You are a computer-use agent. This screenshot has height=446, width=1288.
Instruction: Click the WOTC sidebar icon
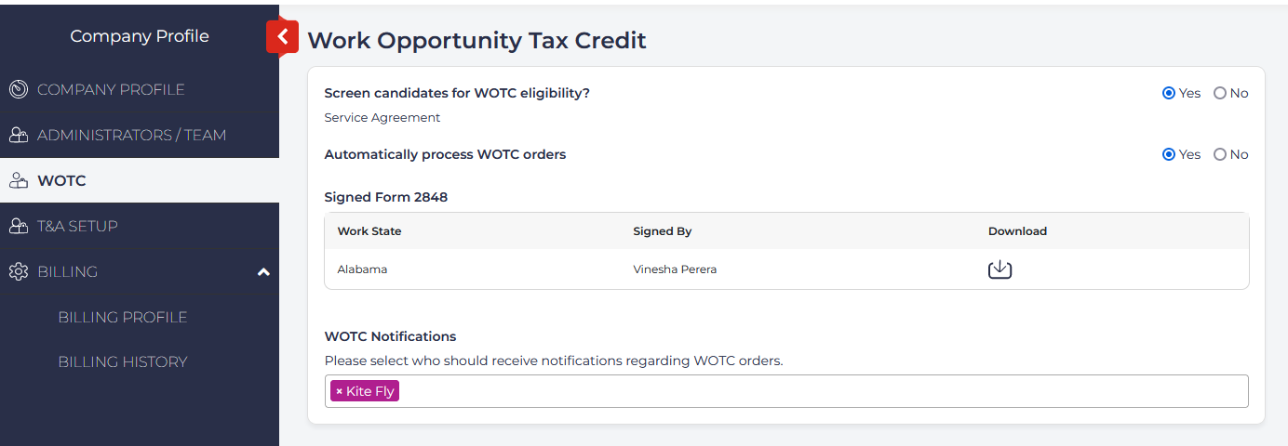click(x=19, y=180)
